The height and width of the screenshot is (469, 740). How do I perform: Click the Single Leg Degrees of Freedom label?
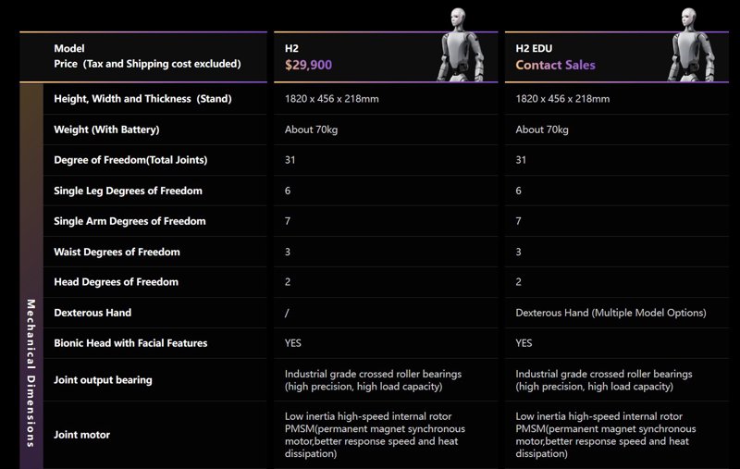click(128, 191)
